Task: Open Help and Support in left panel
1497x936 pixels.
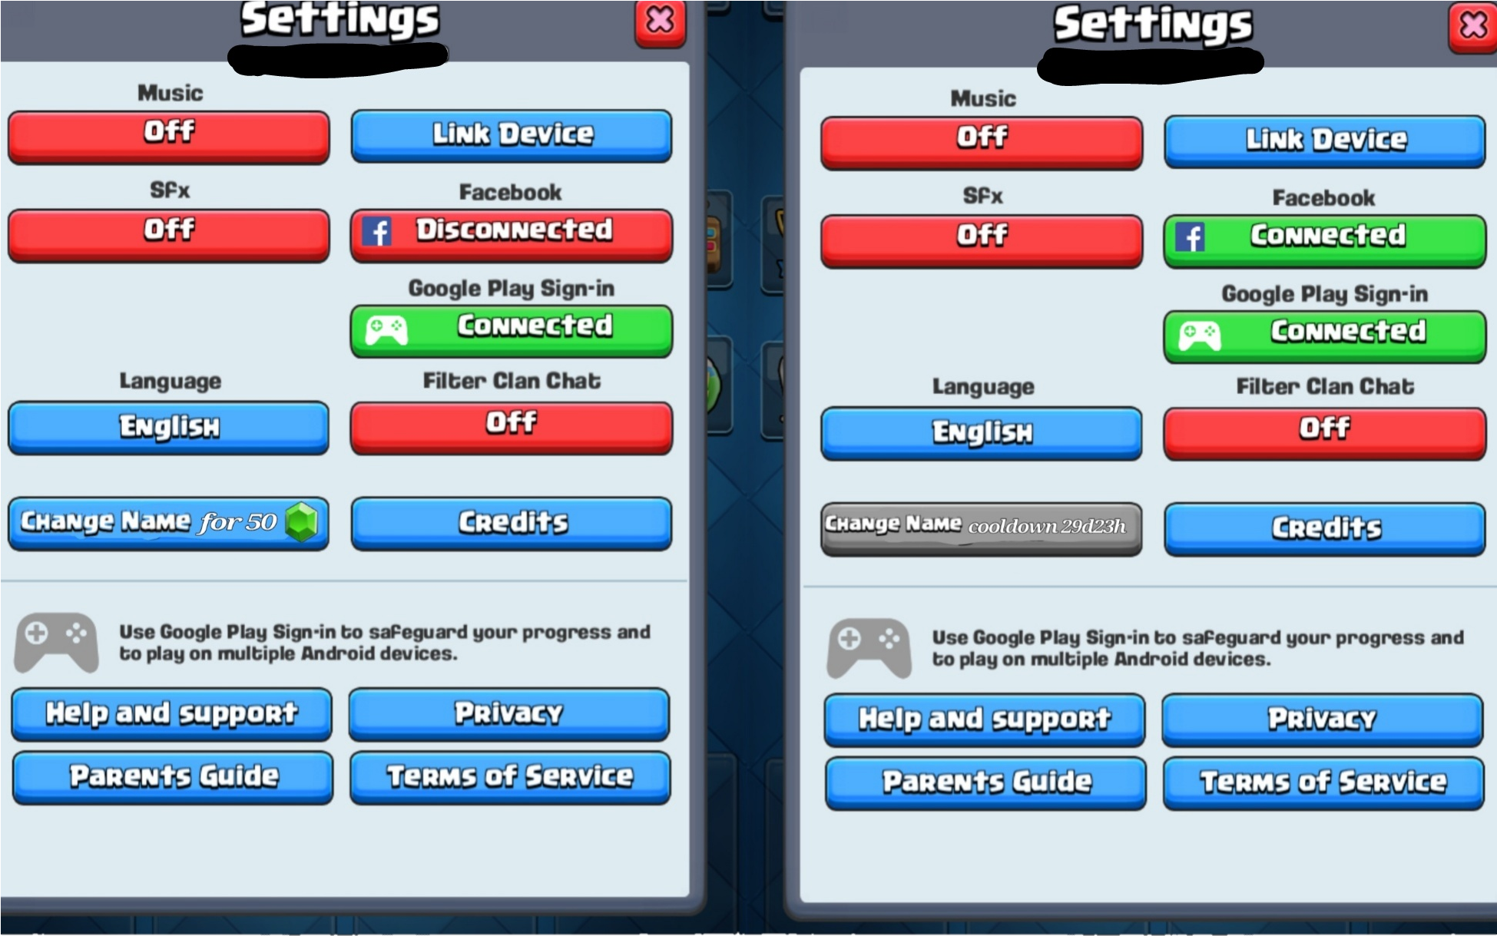Action: click(172, 714)
